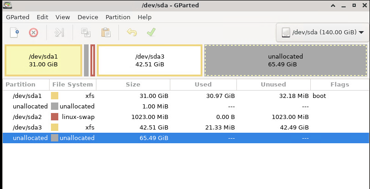The image size is (370, 189).
Task: Click the GParted app icon in title bar
Action: [x=7, y=5]
